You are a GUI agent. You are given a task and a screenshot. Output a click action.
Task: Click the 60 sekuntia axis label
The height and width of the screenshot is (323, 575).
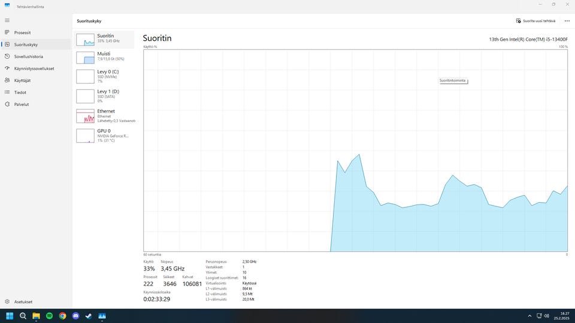[x=152, y=255]
